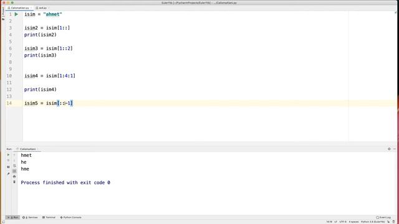Click the string "ahmet" on line 1
The height and width of the screenshot is (224, 399).
pyautogui.click(x=52, y=14)
